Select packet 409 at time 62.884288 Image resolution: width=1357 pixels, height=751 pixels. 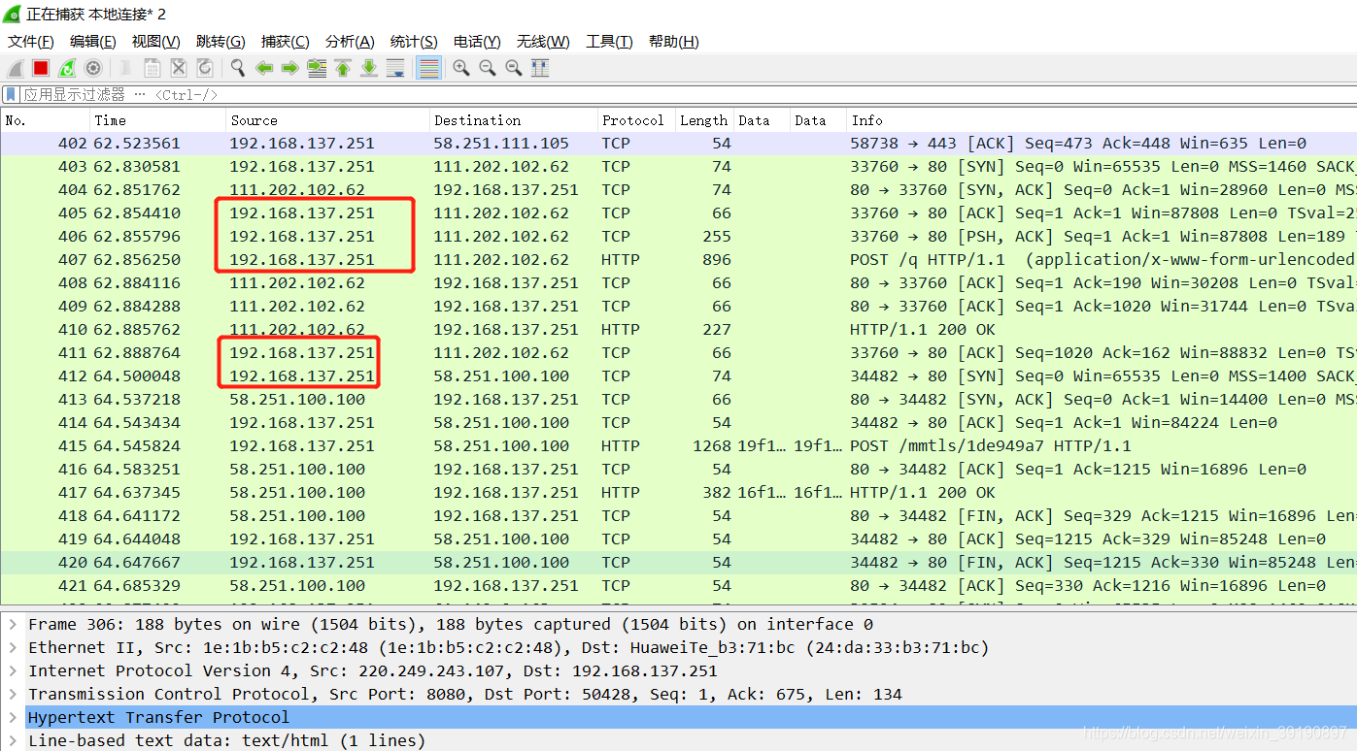tap(678, 307)
